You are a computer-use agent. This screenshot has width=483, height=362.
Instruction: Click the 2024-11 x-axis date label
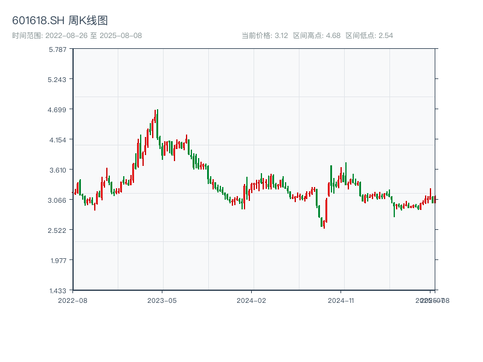[341, 300]
